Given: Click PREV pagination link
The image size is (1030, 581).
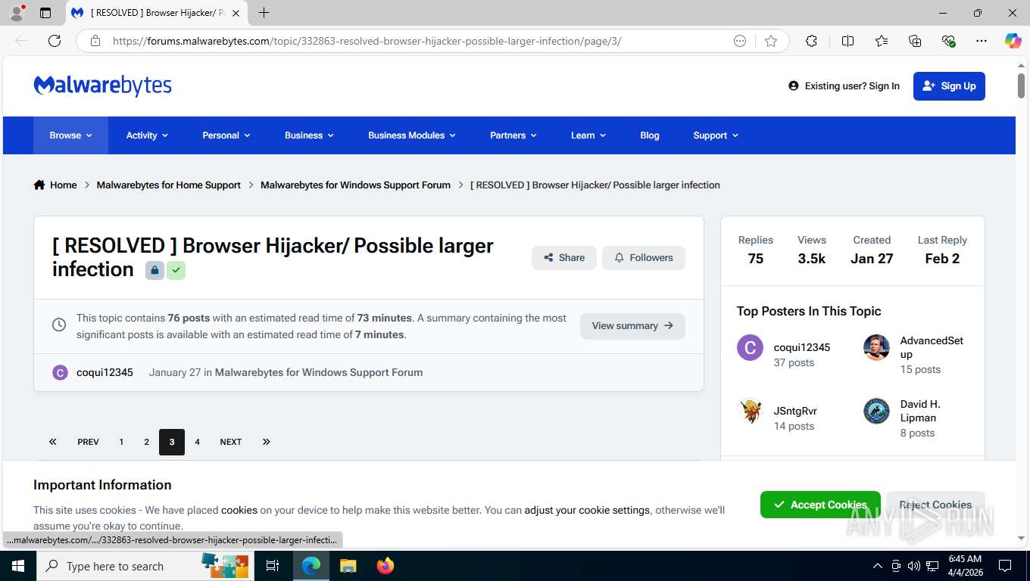Looking at the screenshot, I should (x=88, y=442).
